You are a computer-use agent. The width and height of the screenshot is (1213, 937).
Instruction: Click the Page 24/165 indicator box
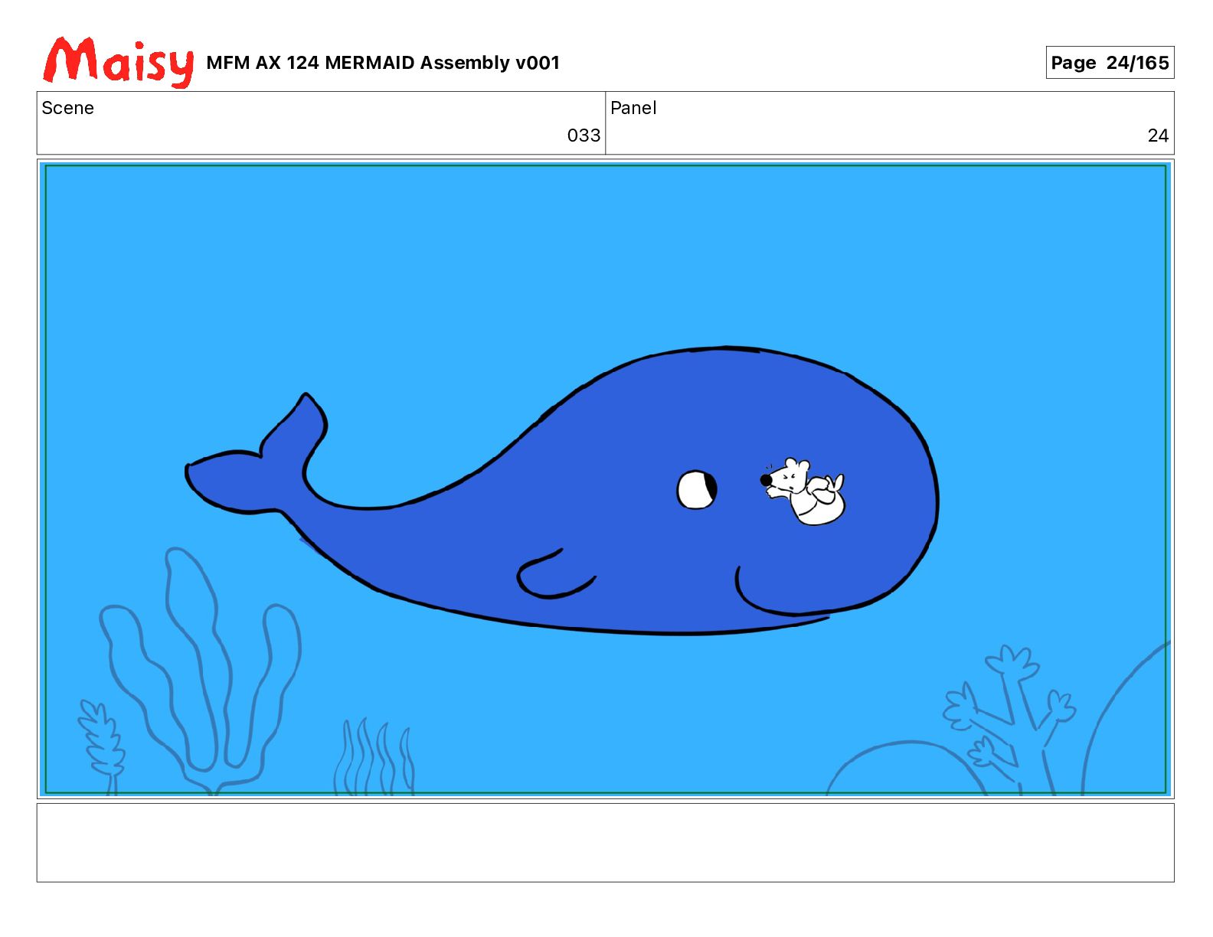coord(1110,63)
